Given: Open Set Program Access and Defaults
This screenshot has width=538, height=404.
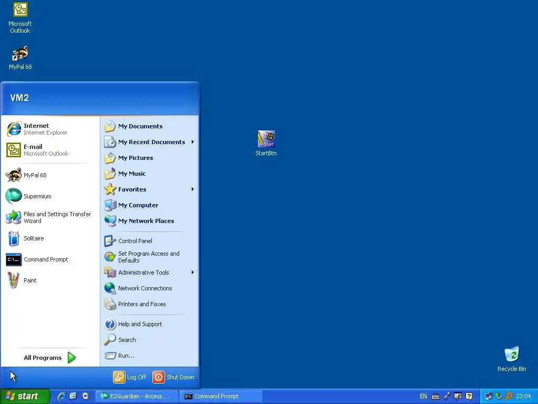Looking at the screenshot, I should pyautogui.click(x=150, y=257).
